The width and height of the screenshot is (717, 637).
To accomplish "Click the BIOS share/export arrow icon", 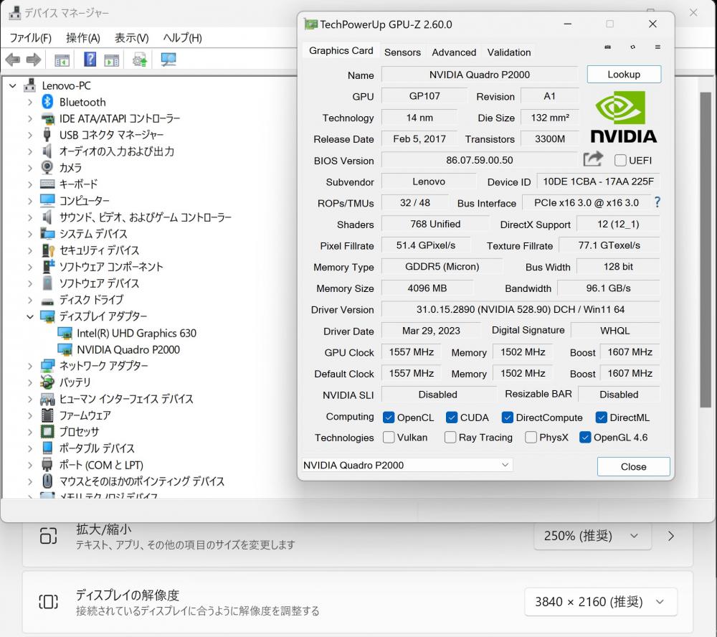I will tap(593, 159).
